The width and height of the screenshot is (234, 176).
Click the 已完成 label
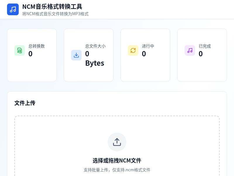(x=205, y=46)
